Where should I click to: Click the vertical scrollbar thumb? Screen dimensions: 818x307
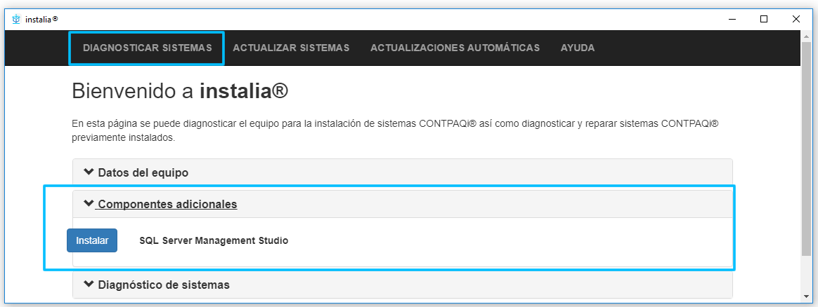[807, 147]
